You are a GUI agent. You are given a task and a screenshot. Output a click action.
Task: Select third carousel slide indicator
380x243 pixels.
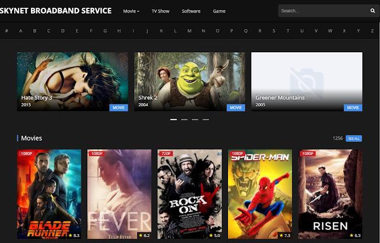tap(195, 119)
